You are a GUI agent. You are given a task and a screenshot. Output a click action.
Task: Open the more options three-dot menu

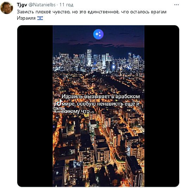[x=176, y=5]
